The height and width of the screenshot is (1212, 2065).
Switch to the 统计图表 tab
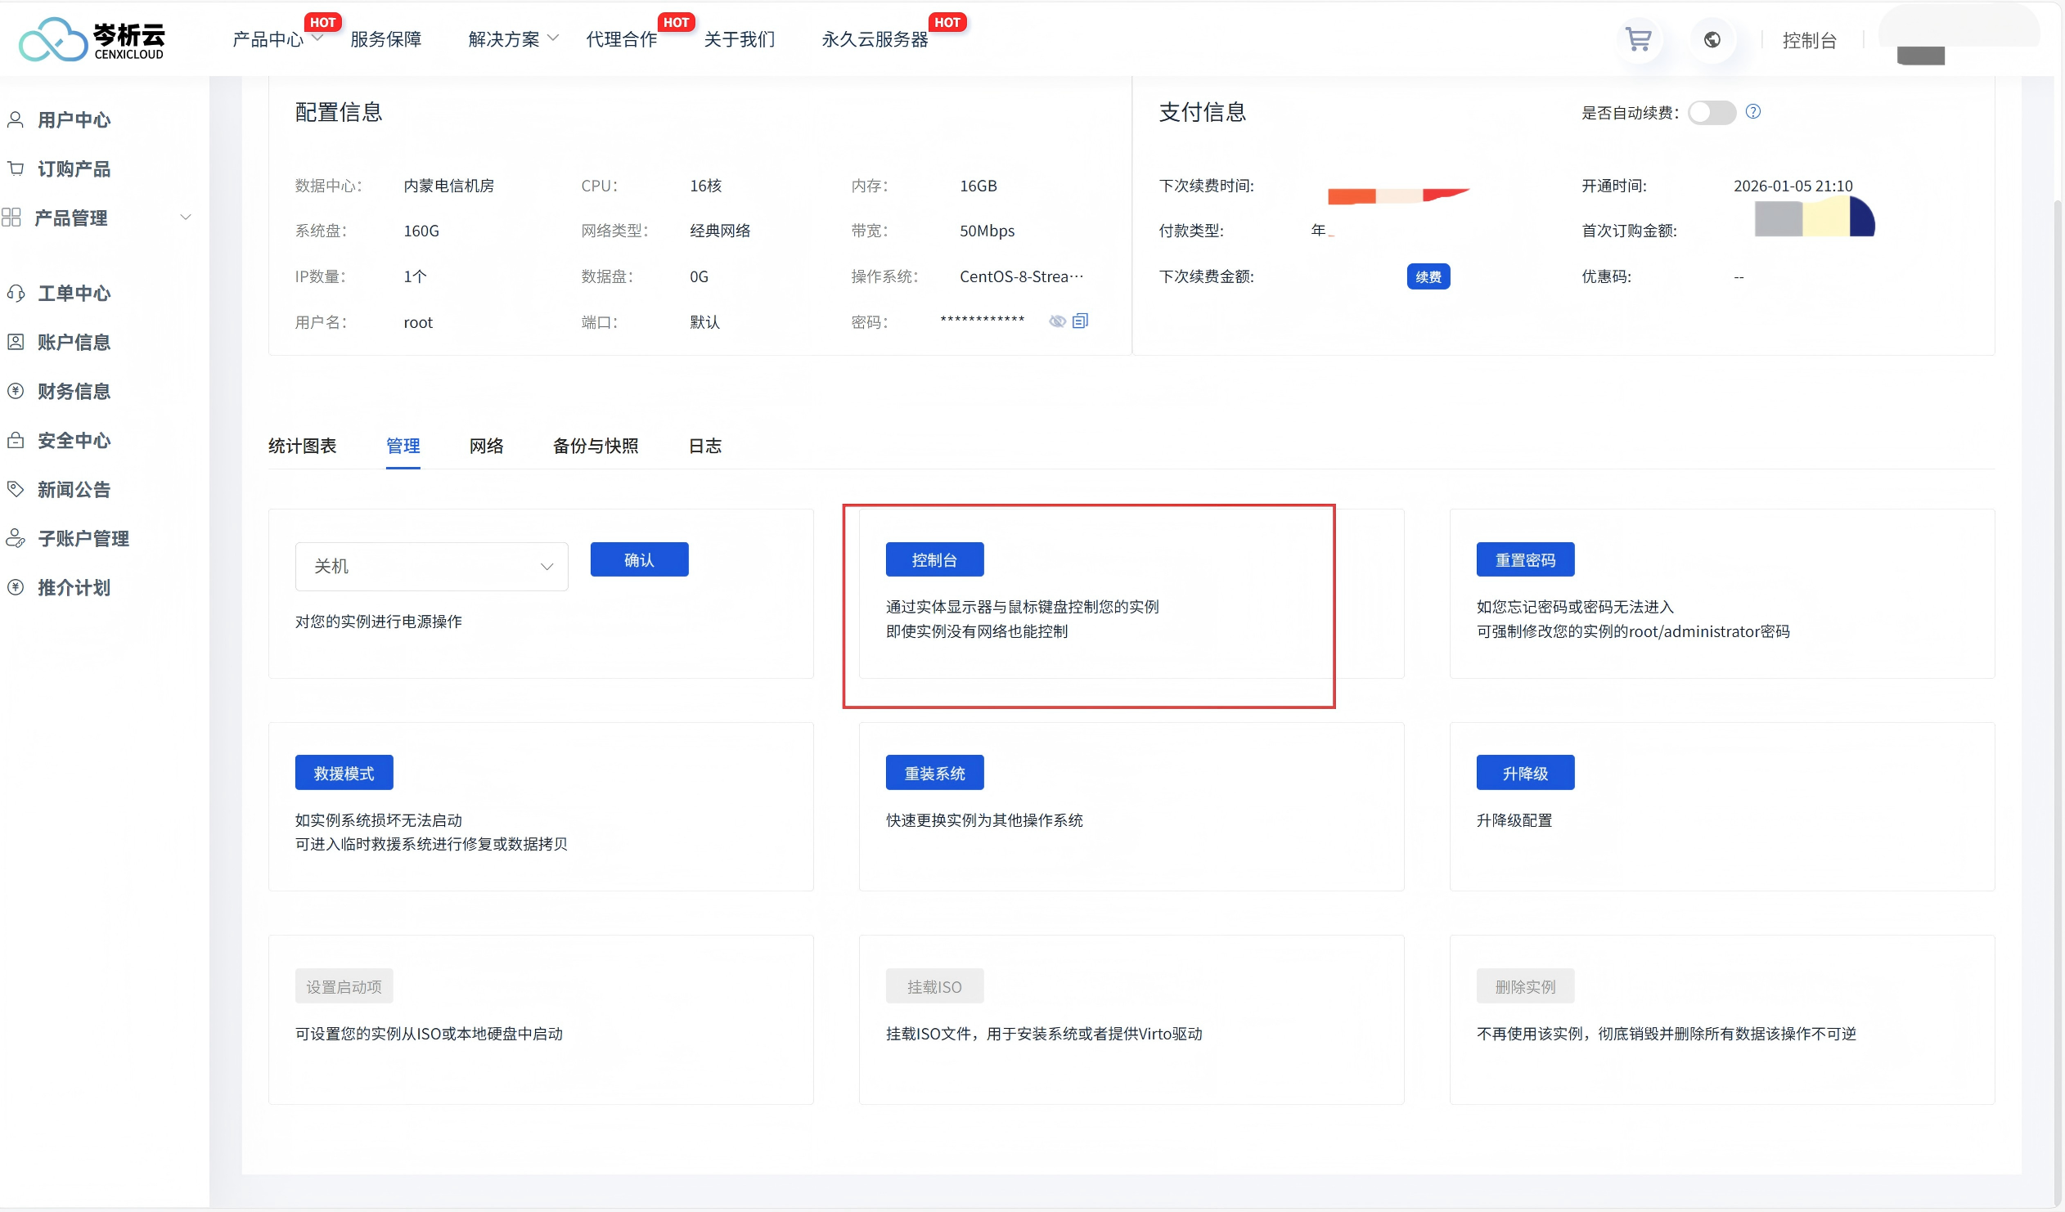[x=302, y=447]
